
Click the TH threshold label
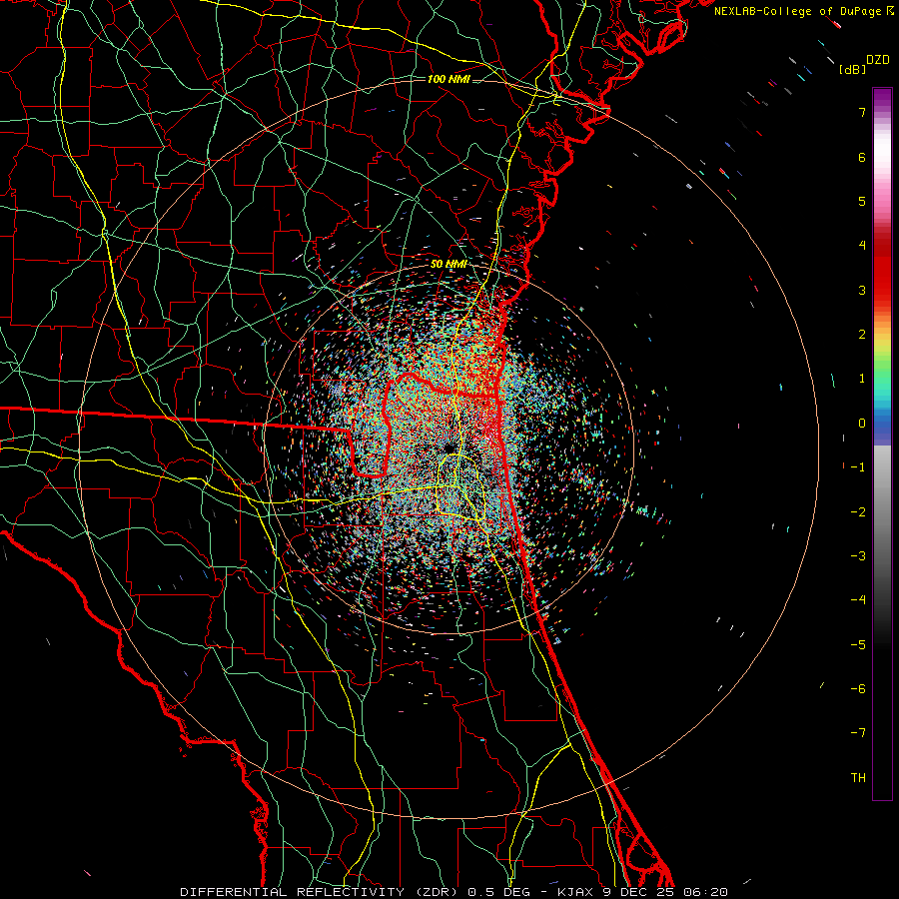pos(858,778)
